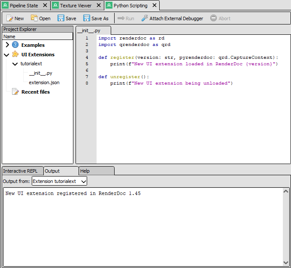Click the Save floppy disk icon
Screen dimensions: 291x268
[x=61, y=18]
